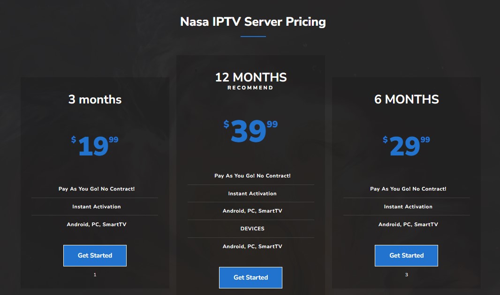This screenshot has width=500, height=295.
Task: Click Get Started under 12 months plan
Action: pyautogui.click(x=250, y=277)
